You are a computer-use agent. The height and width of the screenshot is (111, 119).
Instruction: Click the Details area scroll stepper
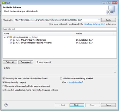tap(115, 72)
